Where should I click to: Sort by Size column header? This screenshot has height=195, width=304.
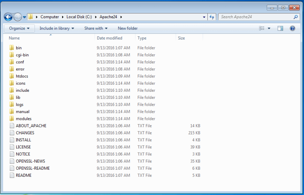pyautogui.click(x=181, y=38)
